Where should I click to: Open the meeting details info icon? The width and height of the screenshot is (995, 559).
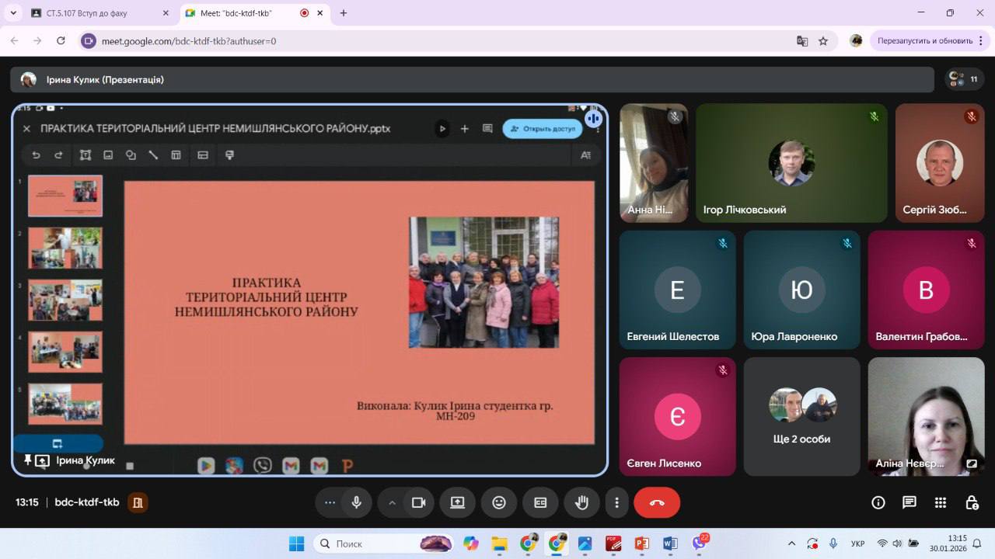pos(878,502)
